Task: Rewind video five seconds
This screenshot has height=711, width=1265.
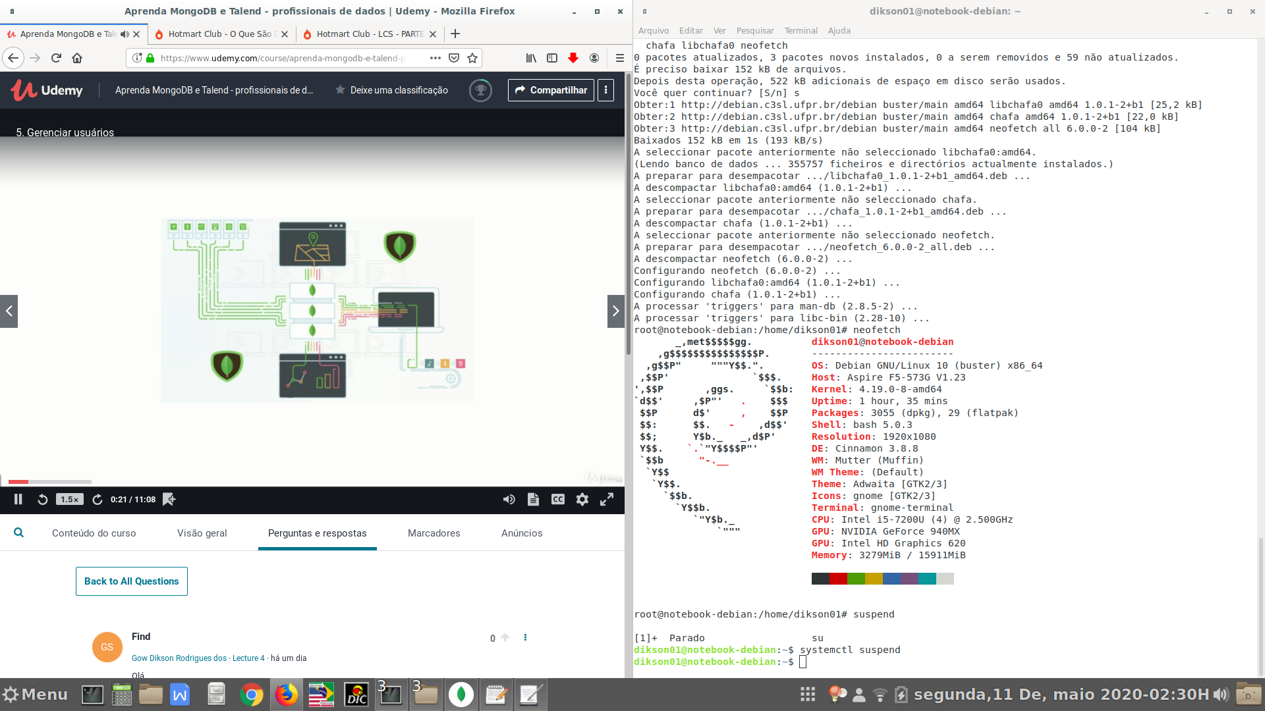Action: pos(42,500)
